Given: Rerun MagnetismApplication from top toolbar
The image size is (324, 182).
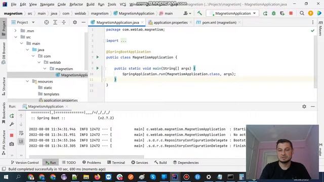Looking at the screenshot, I should tap(265, 14).
